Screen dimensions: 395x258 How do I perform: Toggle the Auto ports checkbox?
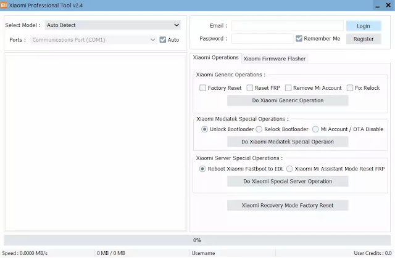tap(163, 39)
